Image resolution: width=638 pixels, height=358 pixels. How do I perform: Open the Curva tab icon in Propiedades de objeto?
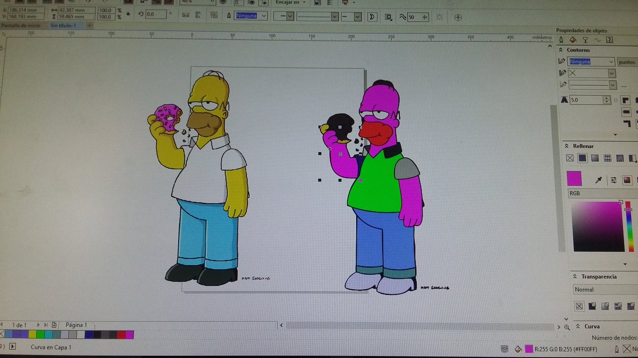(597, 40)
